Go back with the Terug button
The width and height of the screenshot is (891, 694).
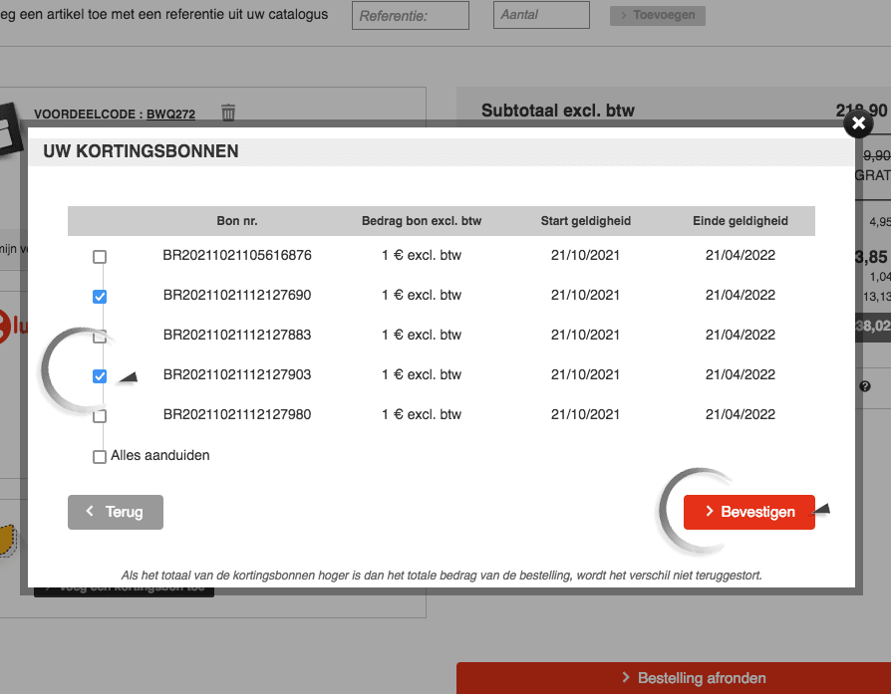click(x=116, y=512)
